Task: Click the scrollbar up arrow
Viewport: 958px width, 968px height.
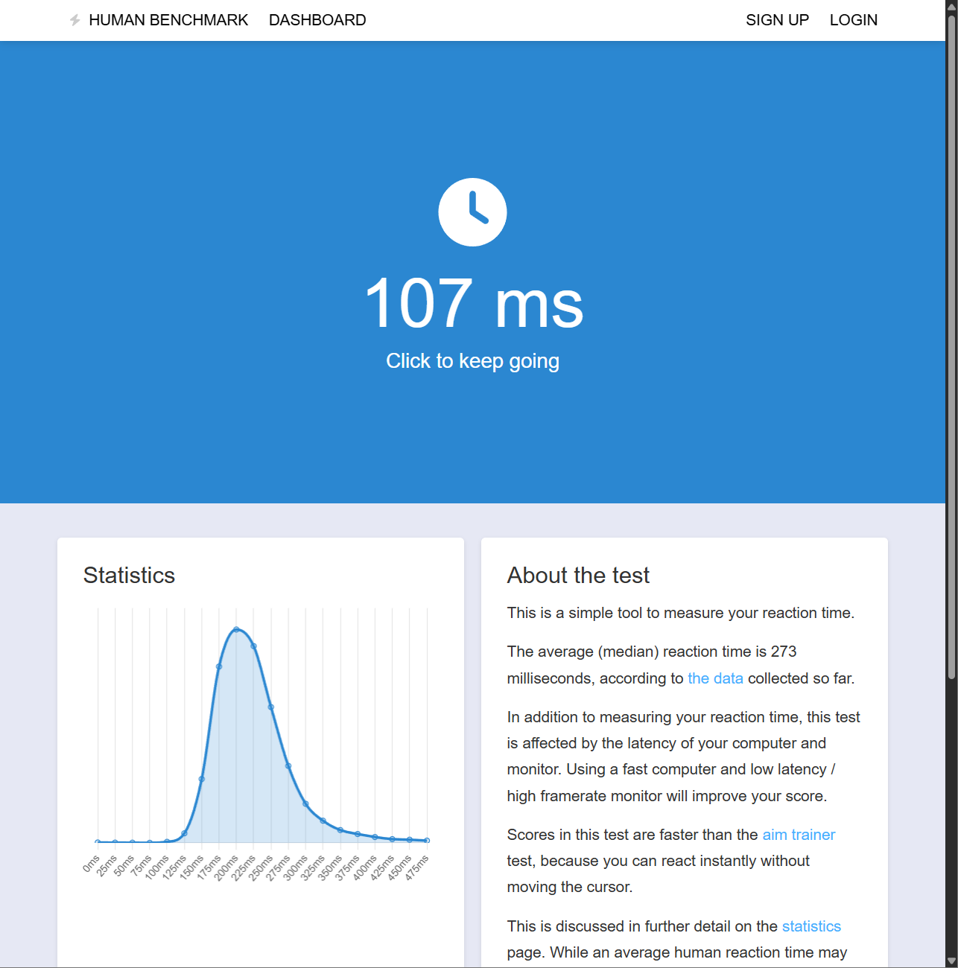Action: click(x=951, y=6)
